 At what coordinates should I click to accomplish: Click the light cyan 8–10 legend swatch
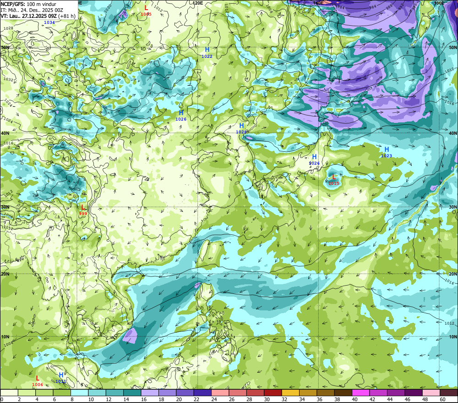(79, 392)
